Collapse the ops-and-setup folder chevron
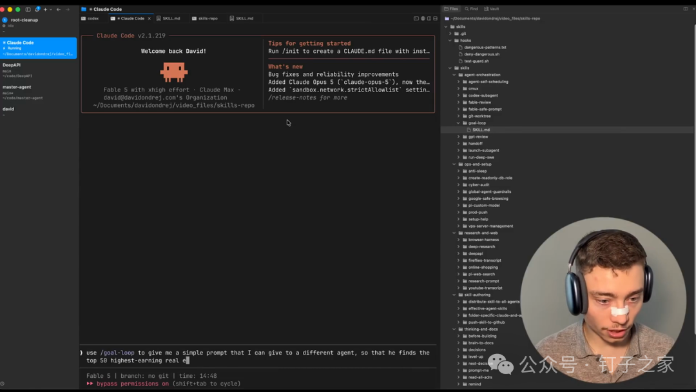Viewport: 696px width, 392px height. [x=454, y=164]
